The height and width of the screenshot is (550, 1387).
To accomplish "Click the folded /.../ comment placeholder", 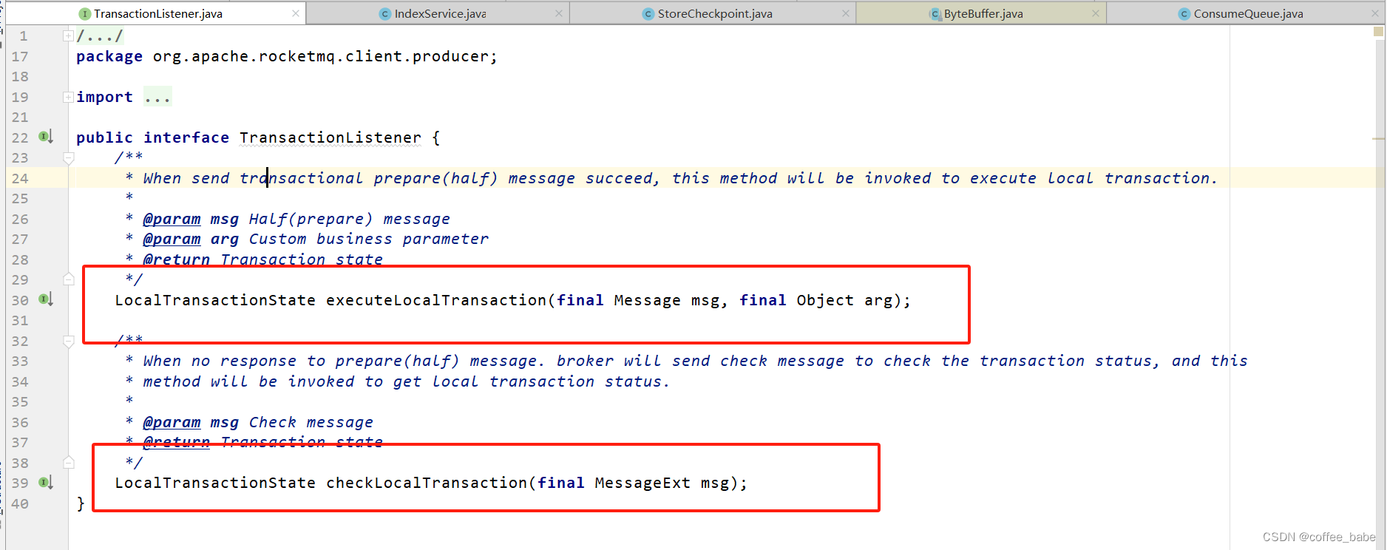I will click(100, 35).
